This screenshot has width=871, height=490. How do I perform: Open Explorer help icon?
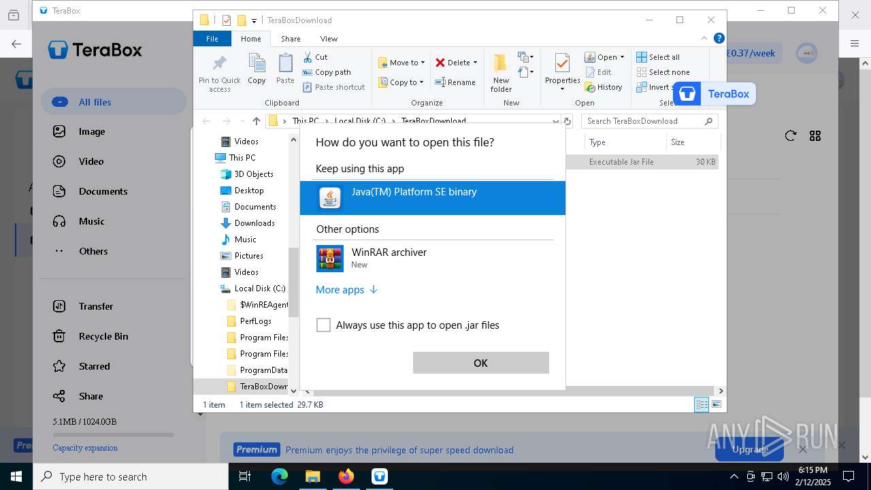pyautogui.click(x=719, y=38)
